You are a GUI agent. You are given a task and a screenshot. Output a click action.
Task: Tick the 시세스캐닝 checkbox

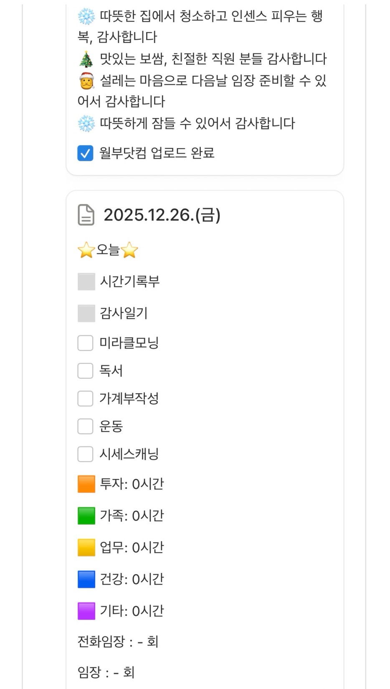point(86,454)
